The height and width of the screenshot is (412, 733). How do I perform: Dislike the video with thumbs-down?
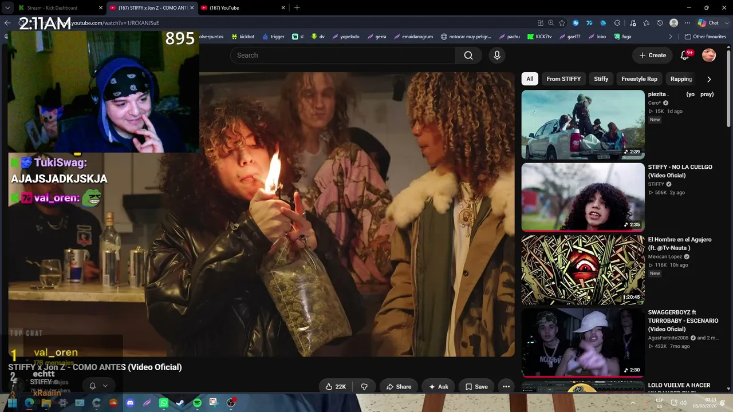coord(364,387)
